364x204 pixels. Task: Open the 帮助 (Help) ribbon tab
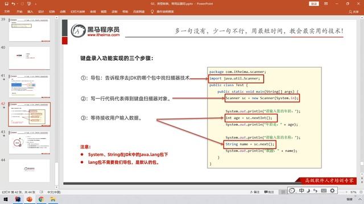[x=125, y=11]
